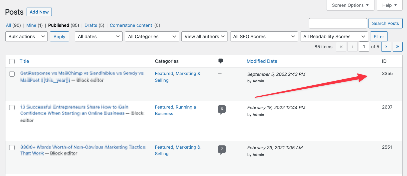407x176 pixels.
Task: Click inside the search posts field
Action: point(338,23)
